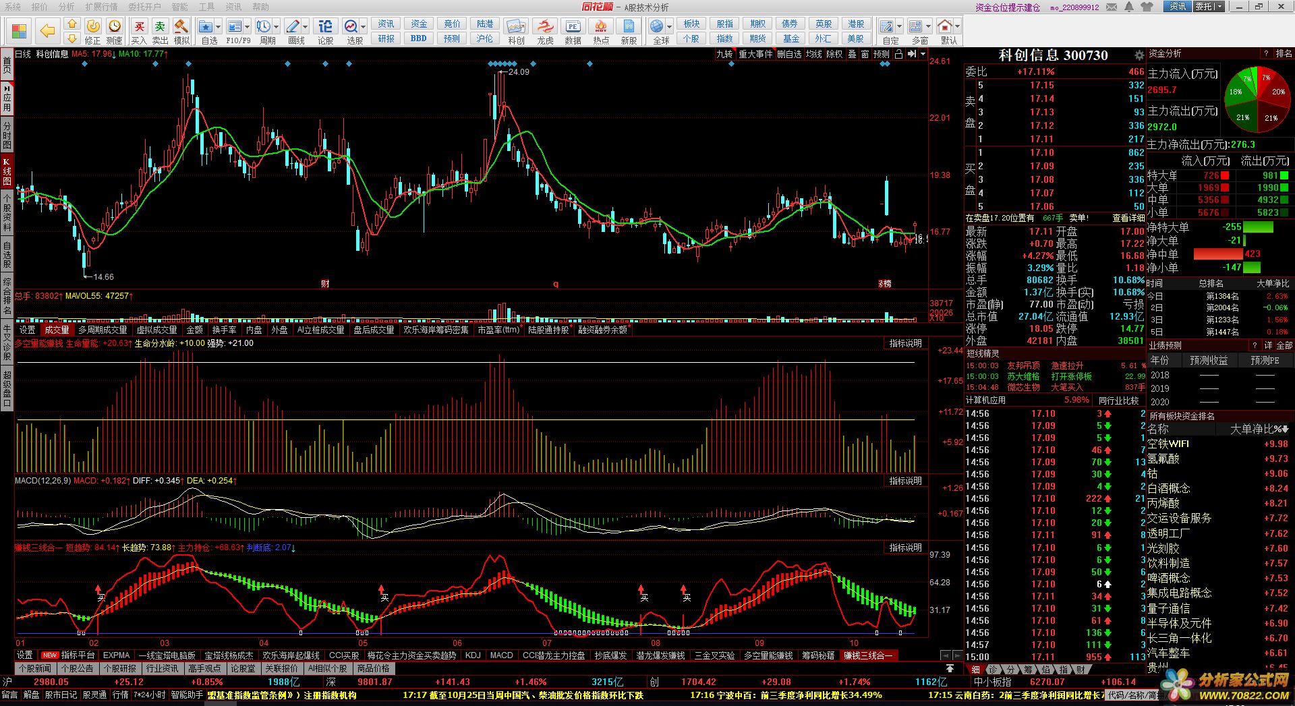Open the 选股 stock picker icon

pos(351,26)
